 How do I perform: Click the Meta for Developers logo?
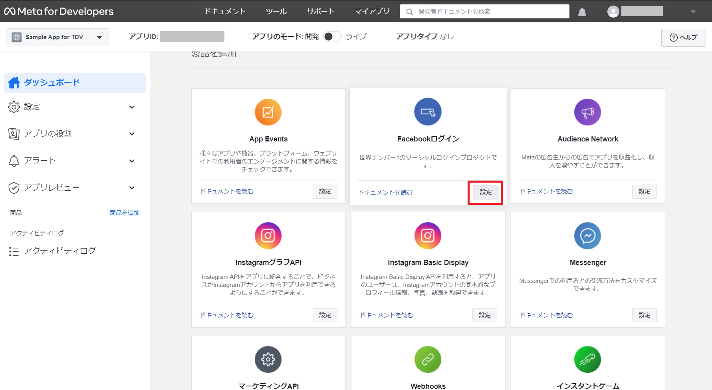point(59,11)
